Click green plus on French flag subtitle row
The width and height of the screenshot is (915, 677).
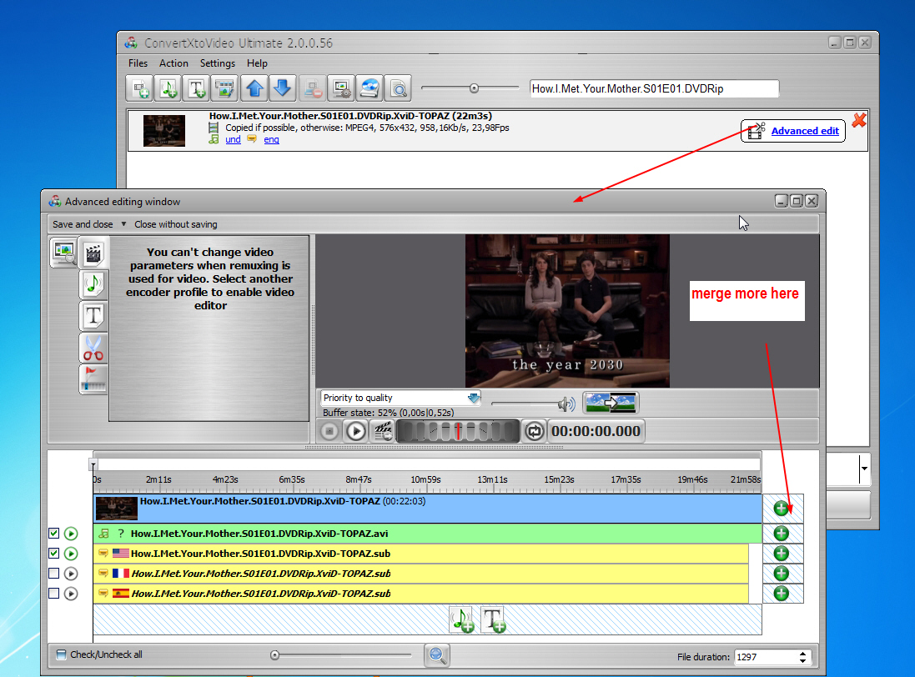(781, 574)
